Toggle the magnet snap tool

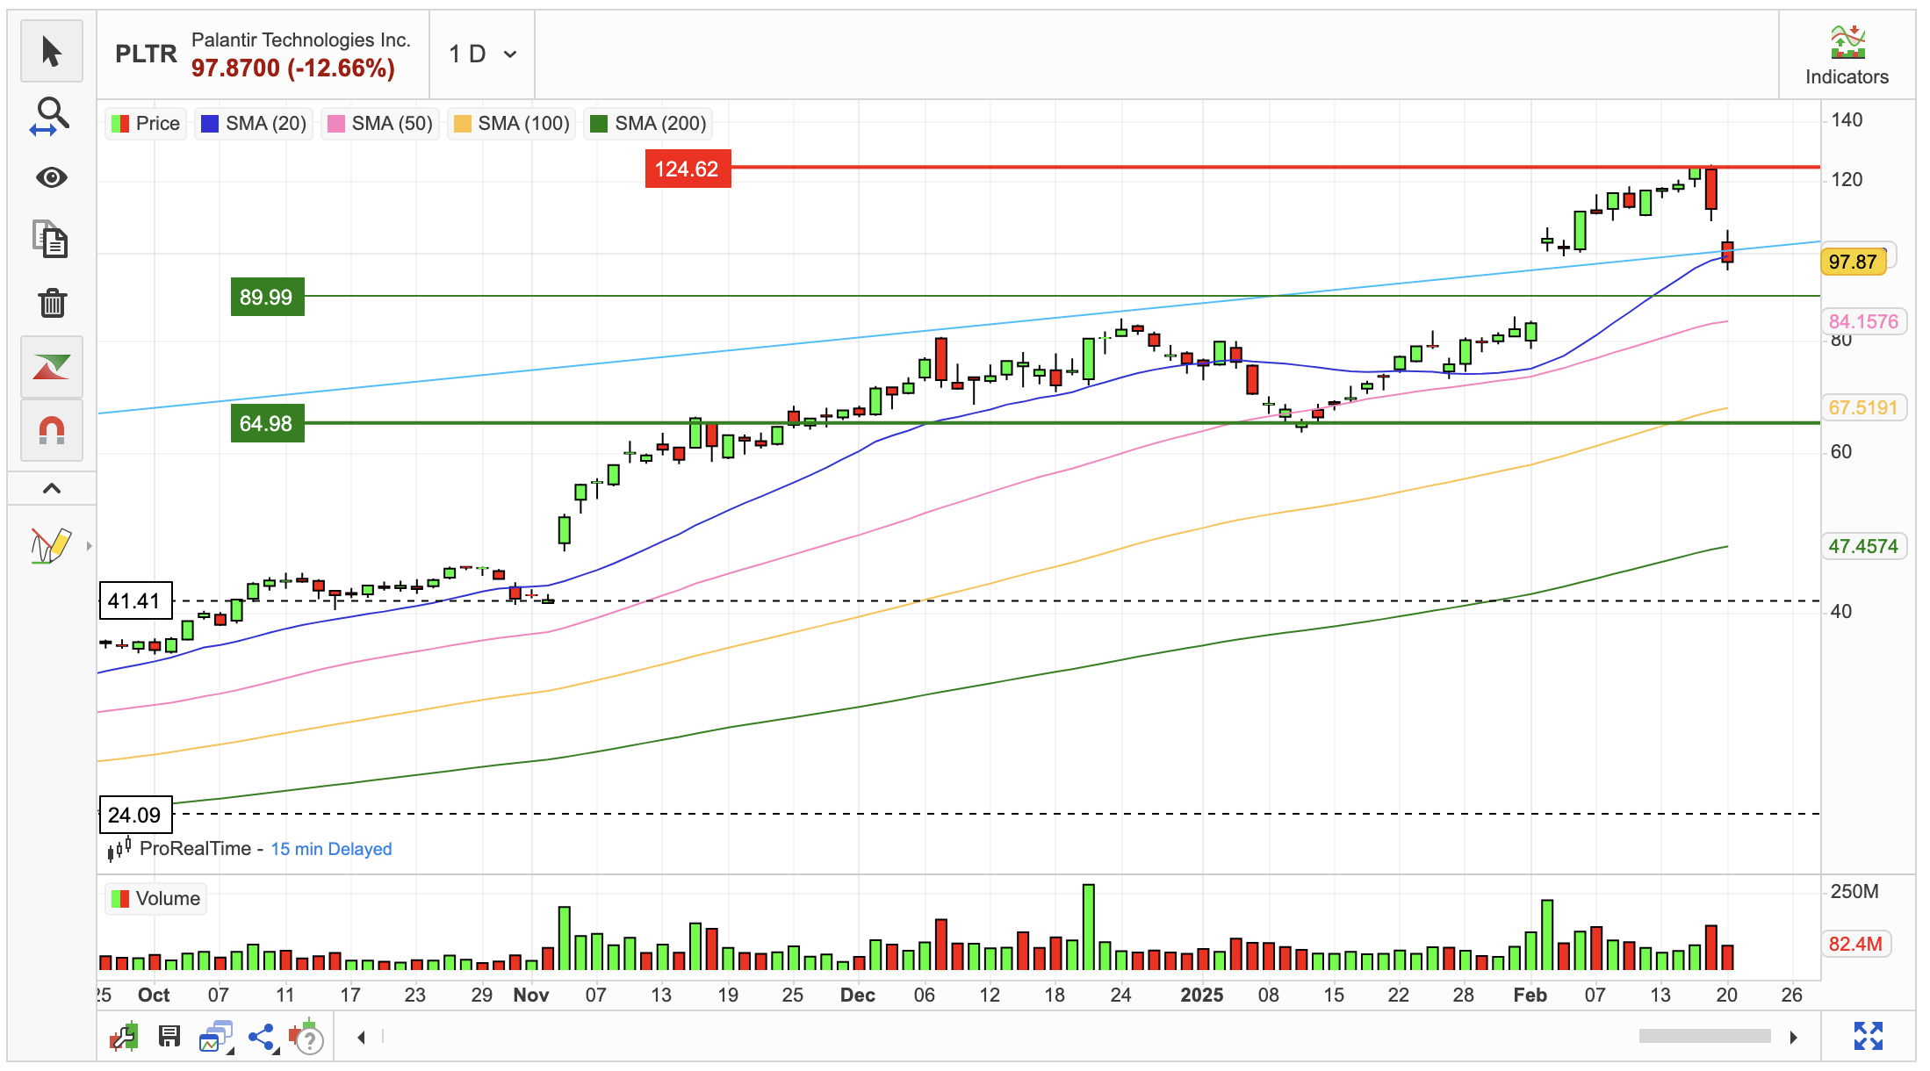tap(51, 430)
